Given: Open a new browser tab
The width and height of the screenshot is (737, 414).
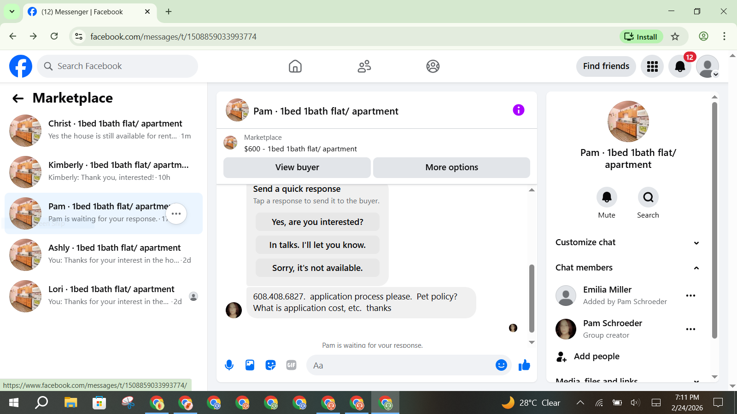Looking at the screenshot, I should (x=169, y=12).
